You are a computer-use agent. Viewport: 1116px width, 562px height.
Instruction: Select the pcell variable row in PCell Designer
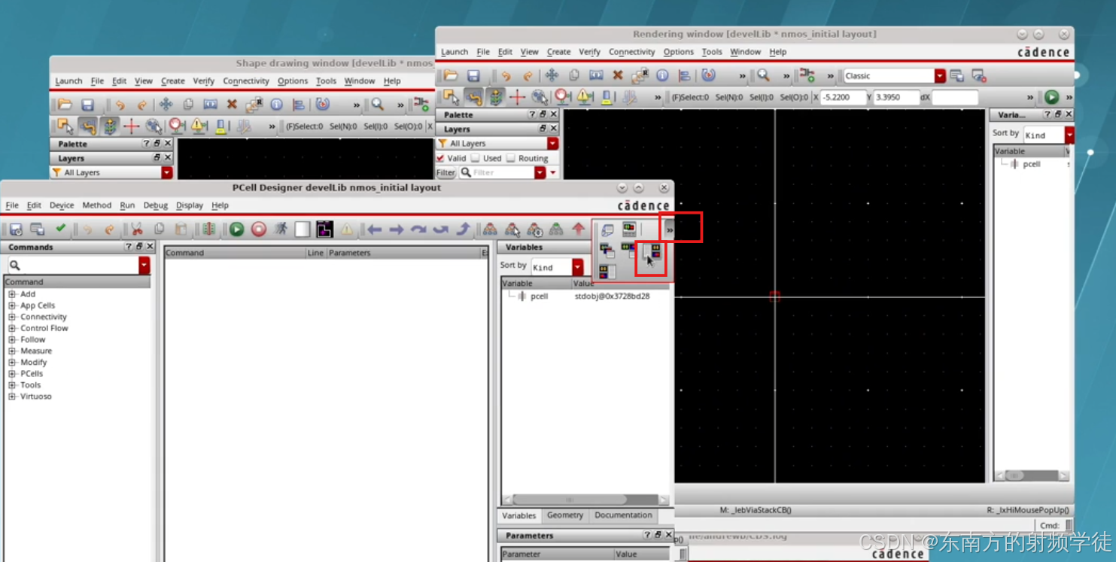pos(585,296)
